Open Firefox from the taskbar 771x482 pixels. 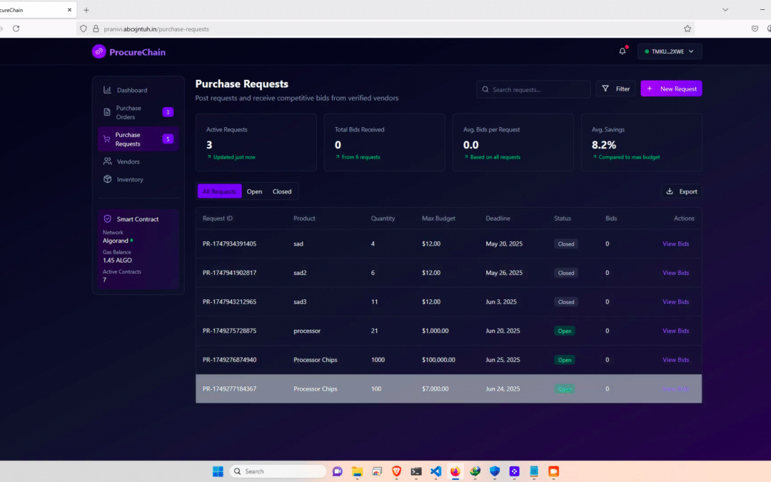click(455, 471)
